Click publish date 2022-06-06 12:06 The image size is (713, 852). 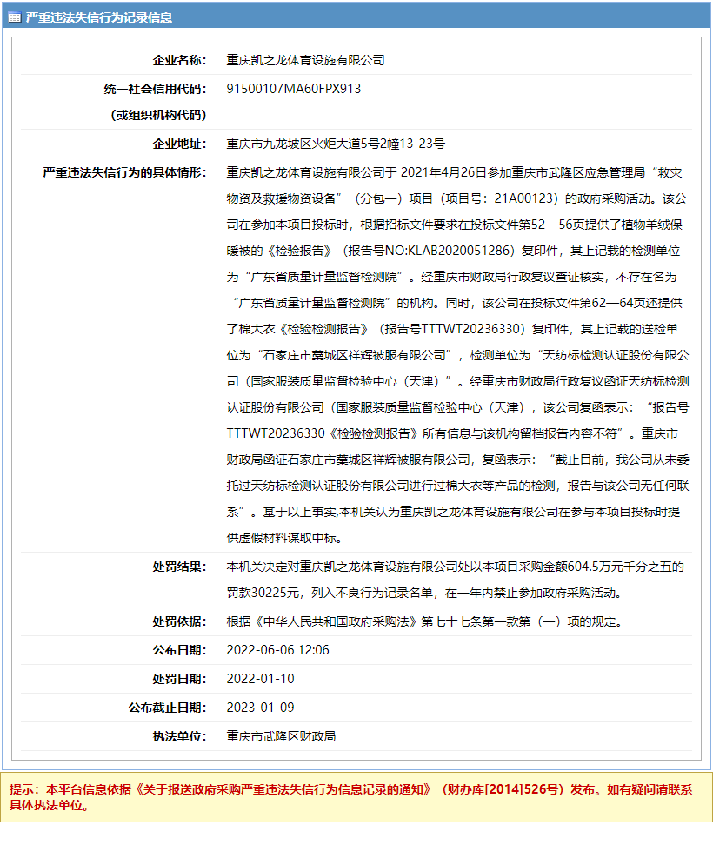click(277, 650)
